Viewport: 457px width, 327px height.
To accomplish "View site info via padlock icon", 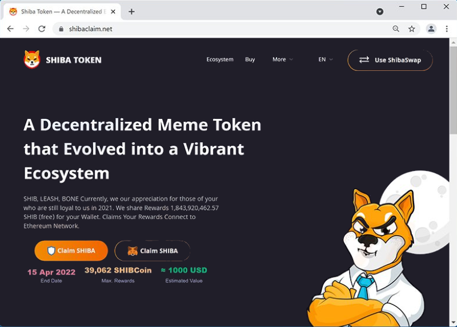I will coord(61,29).
